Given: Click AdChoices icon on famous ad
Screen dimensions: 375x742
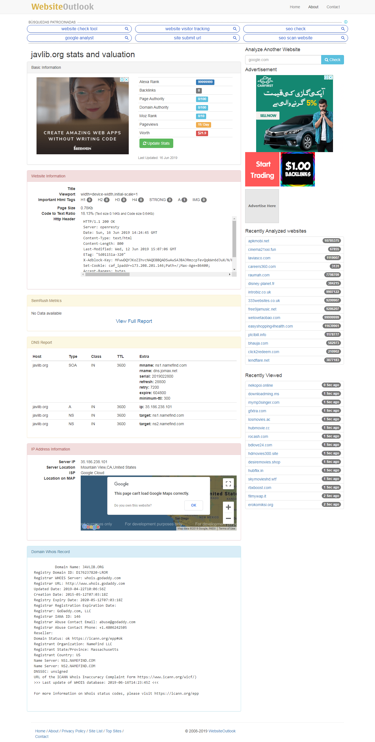Looking at the screenshot, I should tap(122, 79).
